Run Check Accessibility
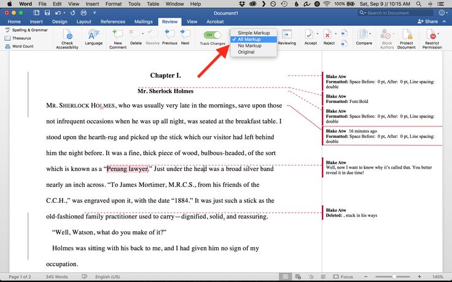The width and height of the screenshot is (452, 282). tap(67, 39)
